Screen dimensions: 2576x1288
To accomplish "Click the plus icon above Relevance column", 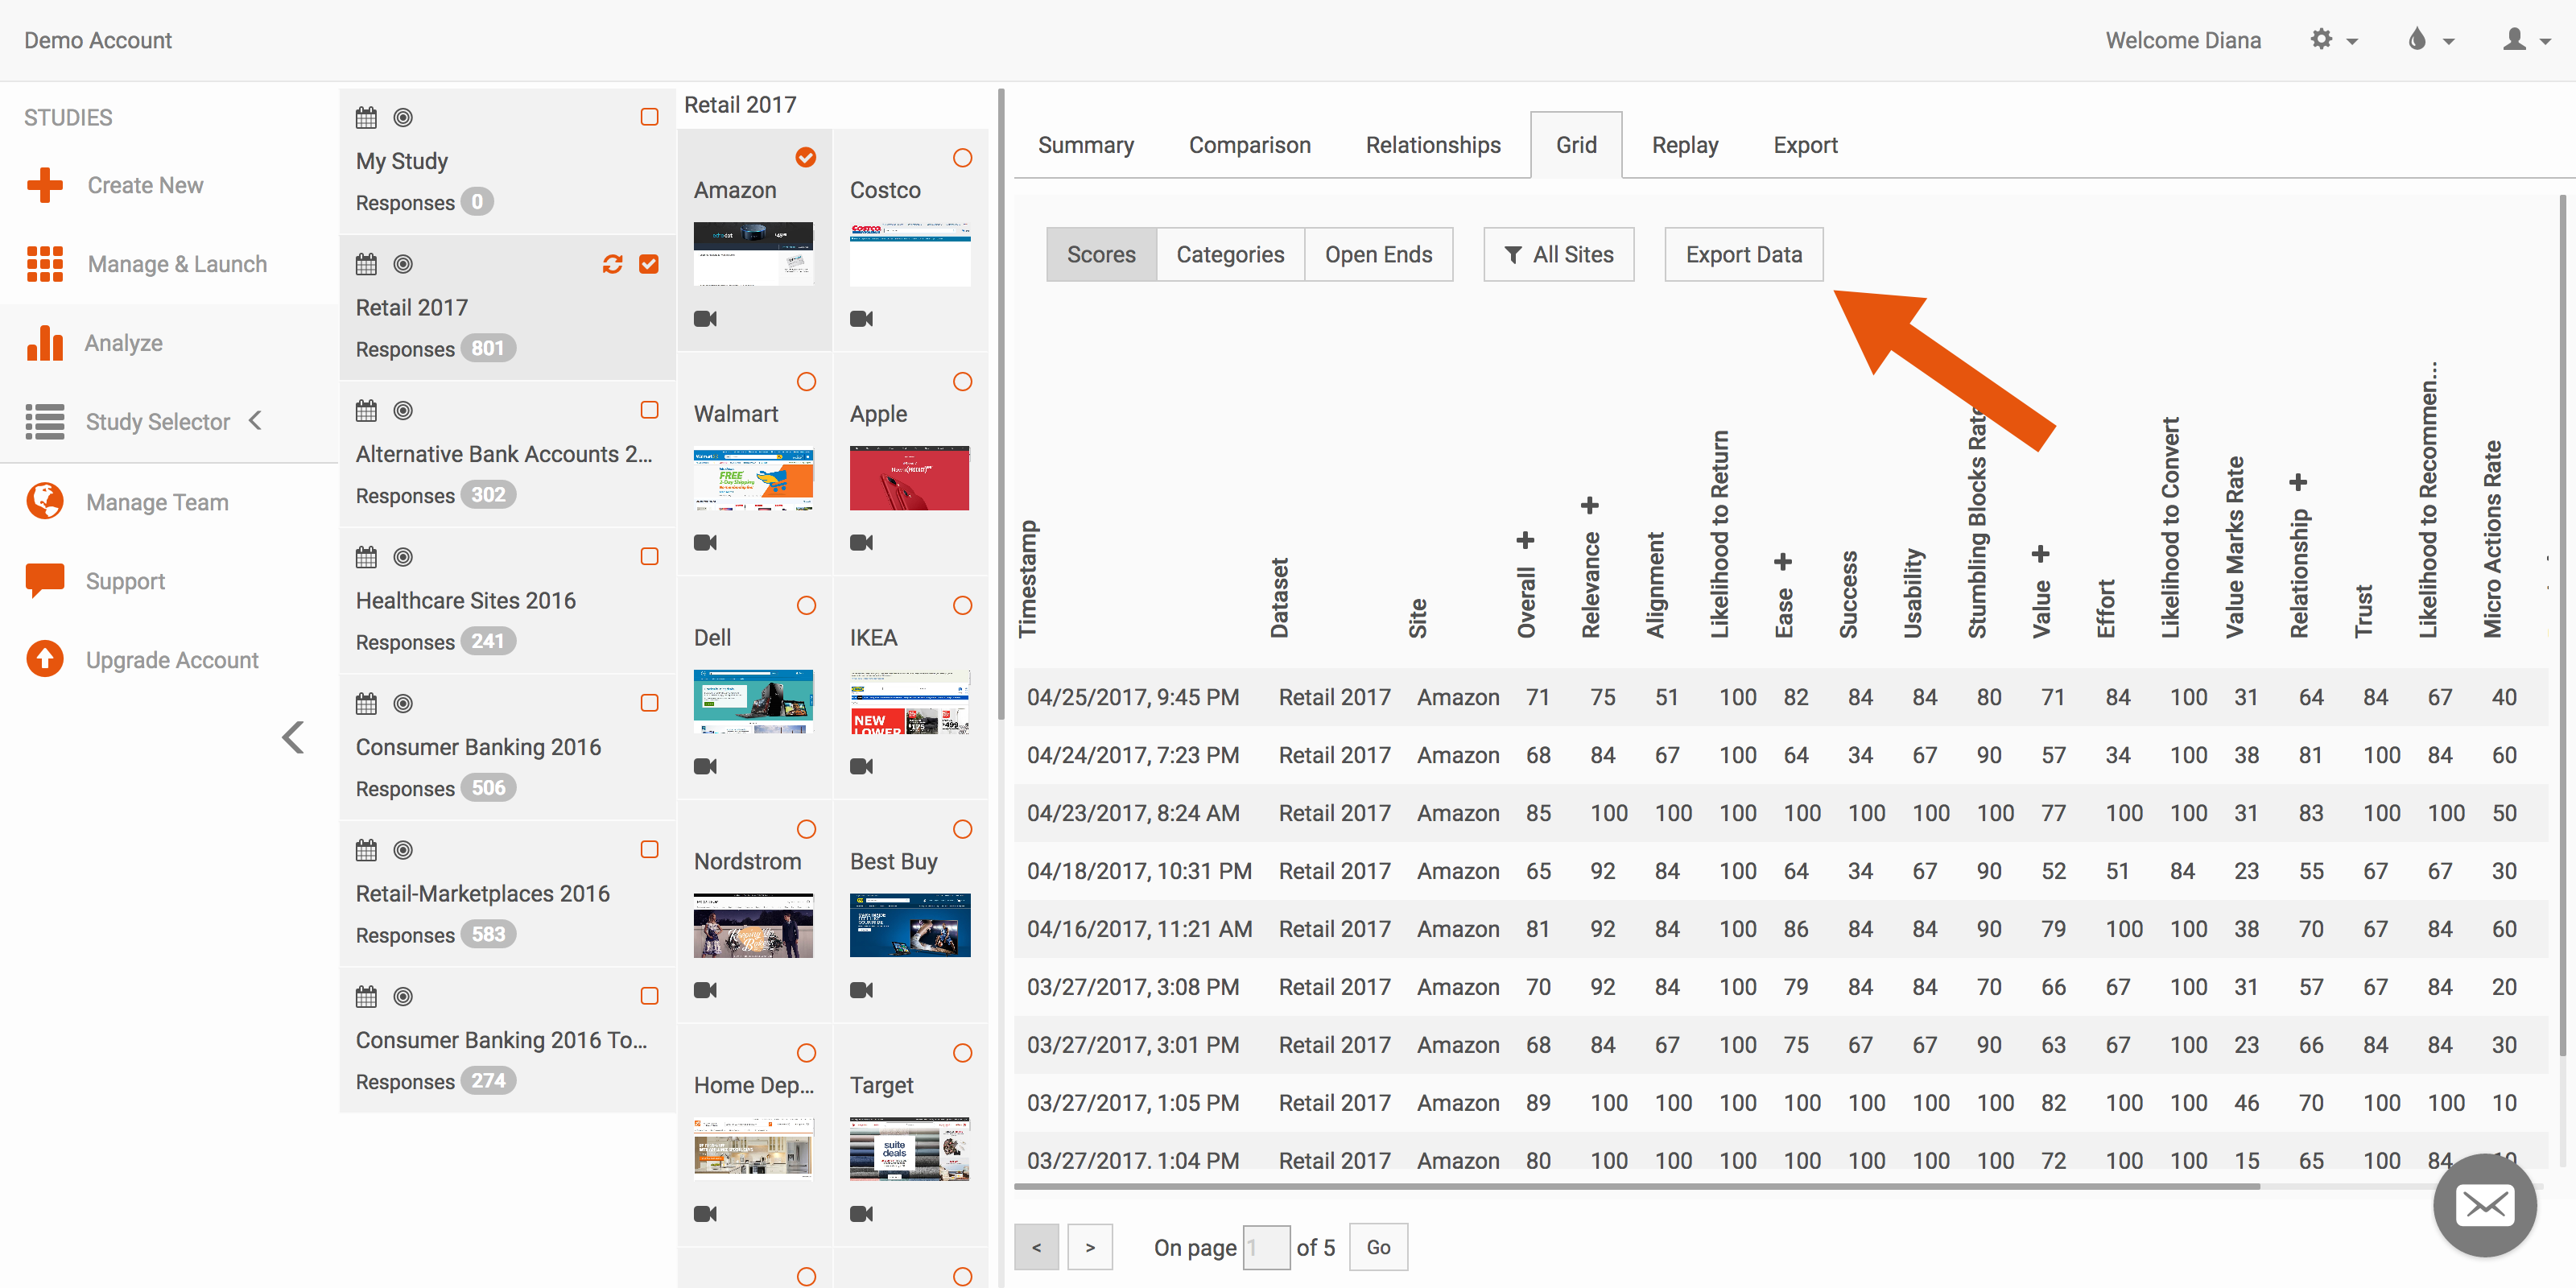I will (1589, 506).
